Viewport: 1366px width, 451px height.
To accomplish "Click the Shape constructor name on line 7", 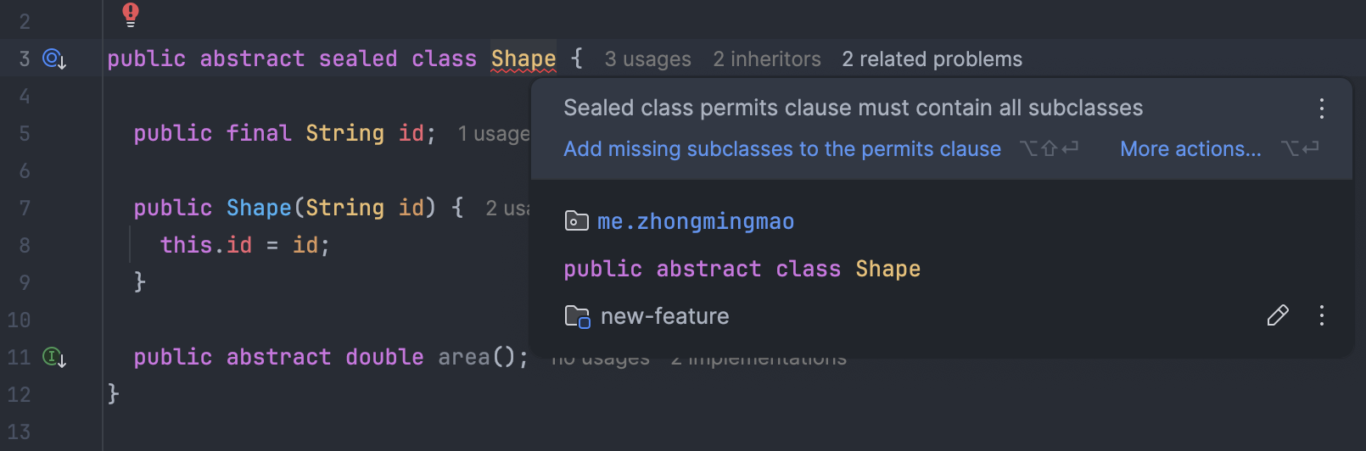I will pyautogui.click(x=258, y=208).
